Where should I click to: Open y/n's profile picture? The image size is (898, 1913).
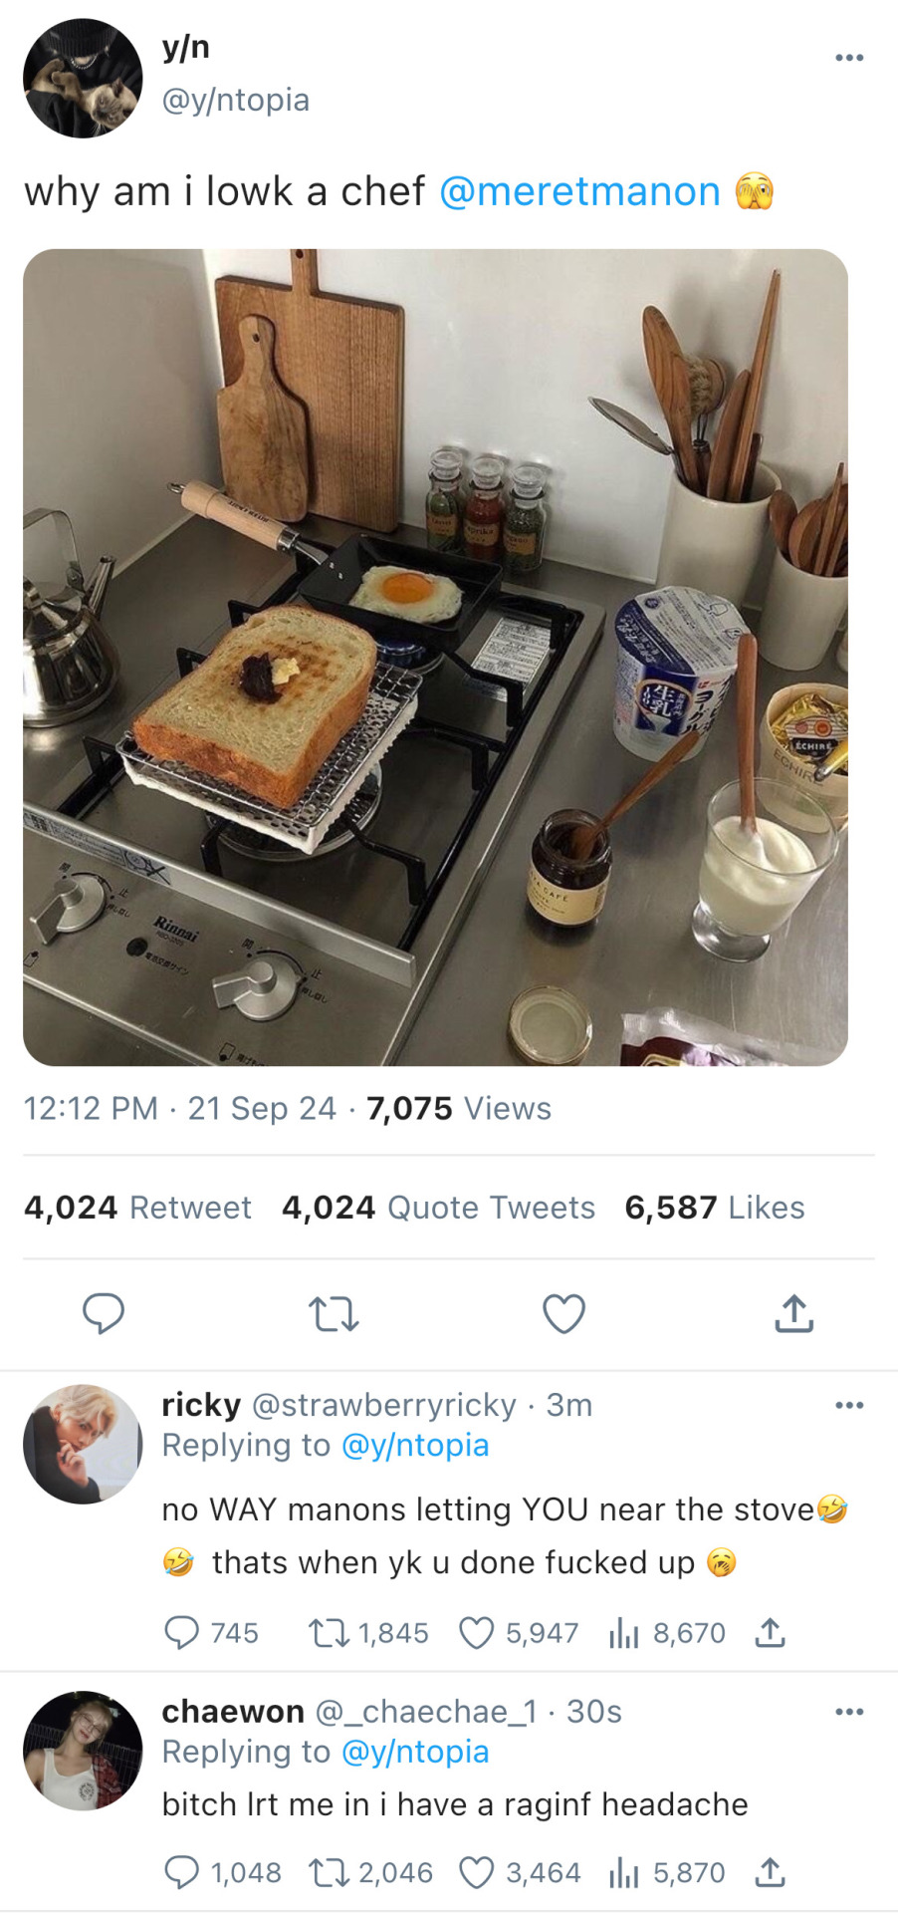click(x=83, y=78)
